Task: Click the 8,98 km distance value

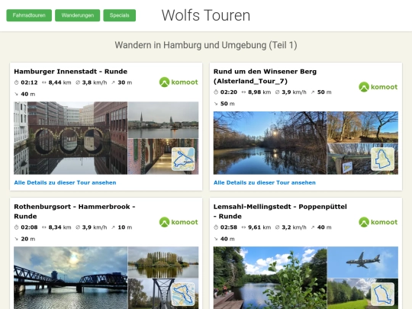Action: pyautogui.click(x=259, y=92)
